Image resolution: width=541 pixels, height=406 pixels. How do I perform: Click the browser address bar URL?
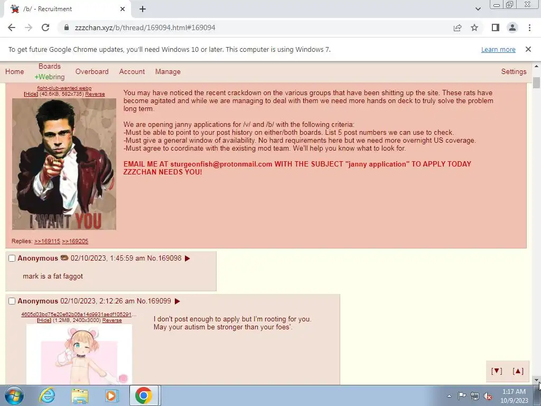(145, 27)
